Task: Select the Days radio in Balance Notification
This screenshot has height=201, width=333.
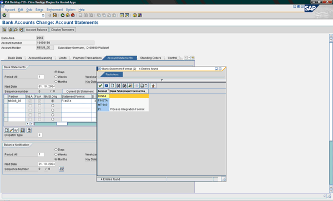Action: [56, 149]
